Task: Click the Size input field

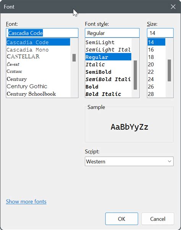Action: [160, 33]
